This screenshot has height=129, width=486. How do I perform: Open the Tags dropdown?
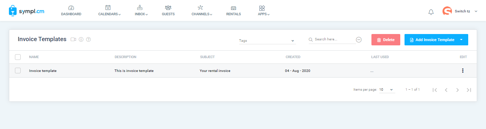[267, 40]
